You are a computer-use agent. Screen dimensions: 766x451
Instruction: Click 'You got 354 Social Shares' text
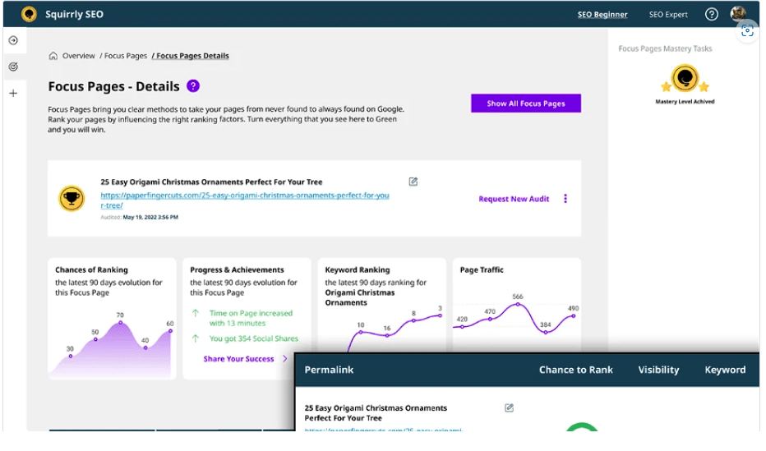[253, 338]
